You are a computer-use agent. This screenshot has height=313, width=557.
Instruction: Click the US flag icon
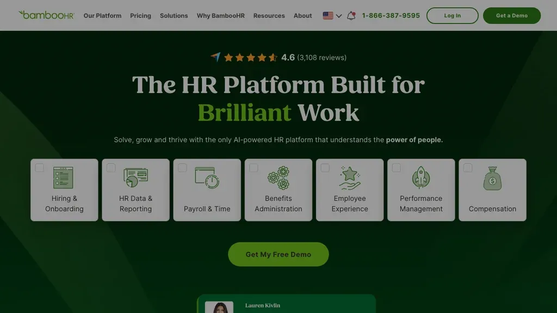[328, 16]
